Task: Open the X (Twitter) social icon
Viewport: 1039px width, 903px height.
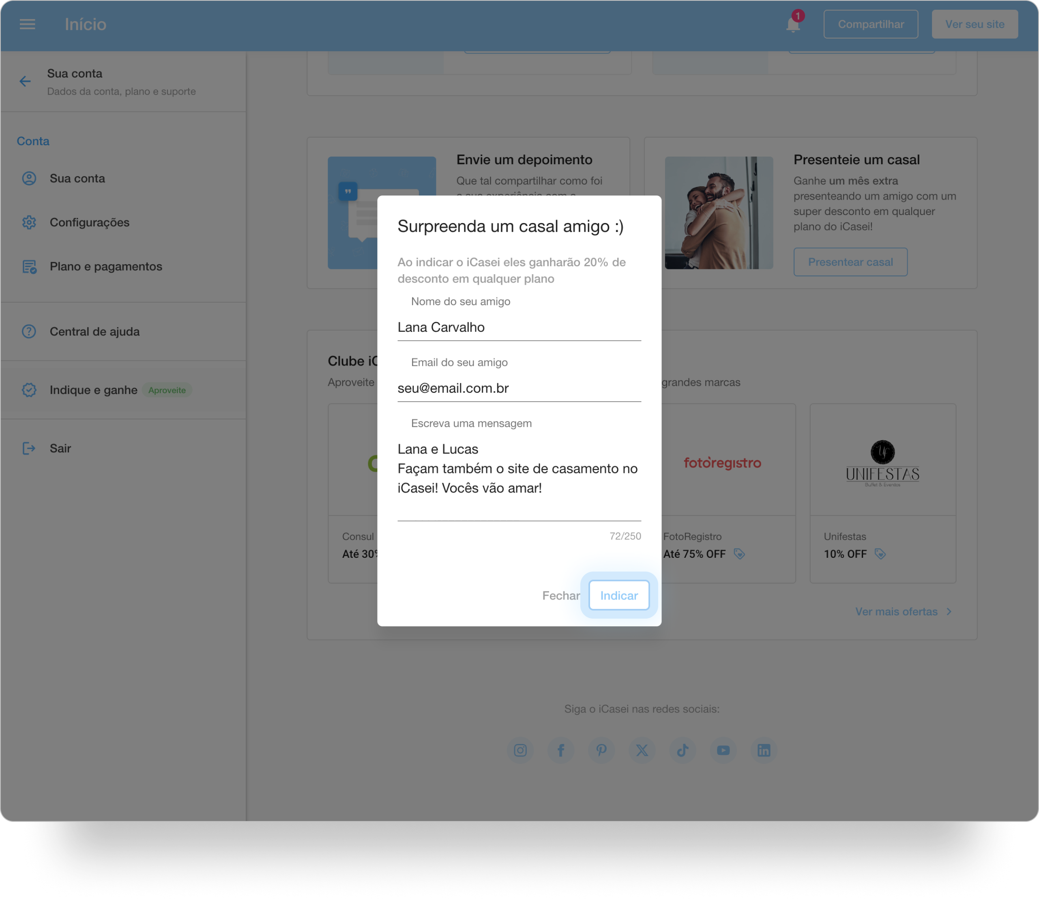Action: tap(642, 750)
